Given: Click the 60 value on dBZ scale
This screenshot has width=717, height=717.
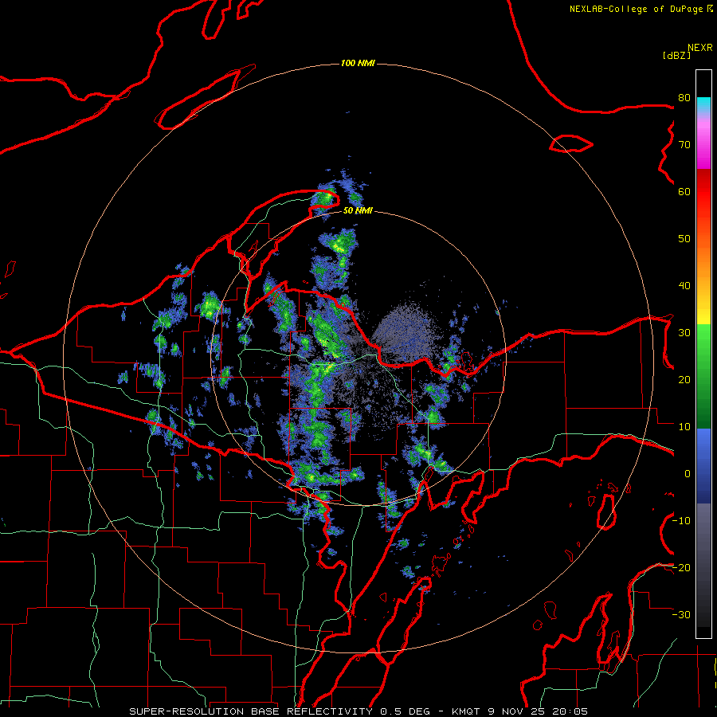Looking at the screenshot, I should 684,191.
